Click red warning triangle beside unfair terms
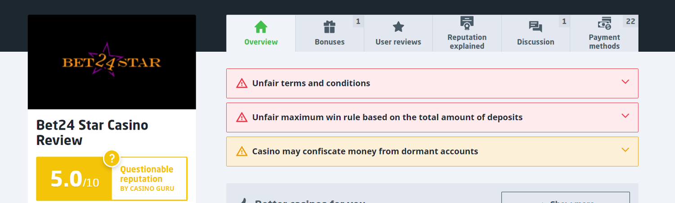This screenshot has height=203, width=675. (242, 83)
